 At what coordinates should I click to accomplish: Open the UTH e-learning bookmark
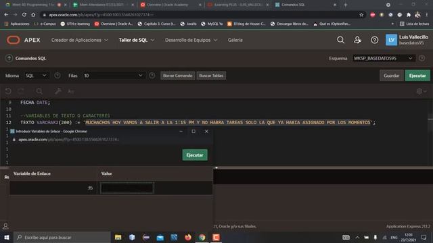pyautogui.click(x=75, y=24)
